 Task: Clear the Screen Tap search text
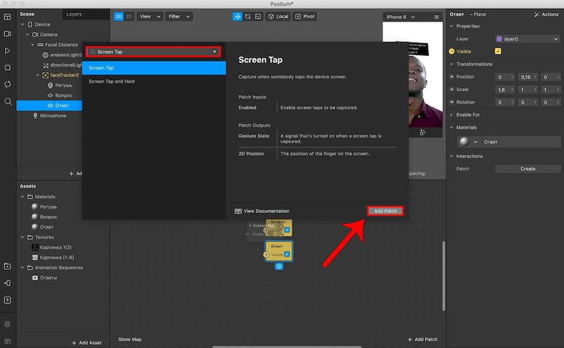tap(214, 52)
